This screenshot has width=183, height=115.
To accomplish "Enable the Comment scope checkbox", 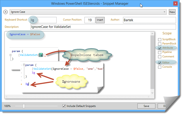I will pyautogui.click(x=160, y=56).
